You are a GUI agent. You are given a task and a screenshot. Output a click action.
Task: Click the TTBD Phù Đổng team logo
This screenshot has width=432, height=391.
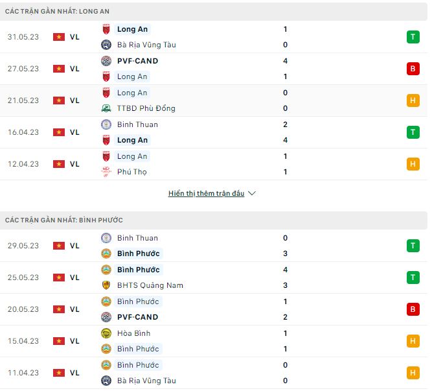pos(106,108)
